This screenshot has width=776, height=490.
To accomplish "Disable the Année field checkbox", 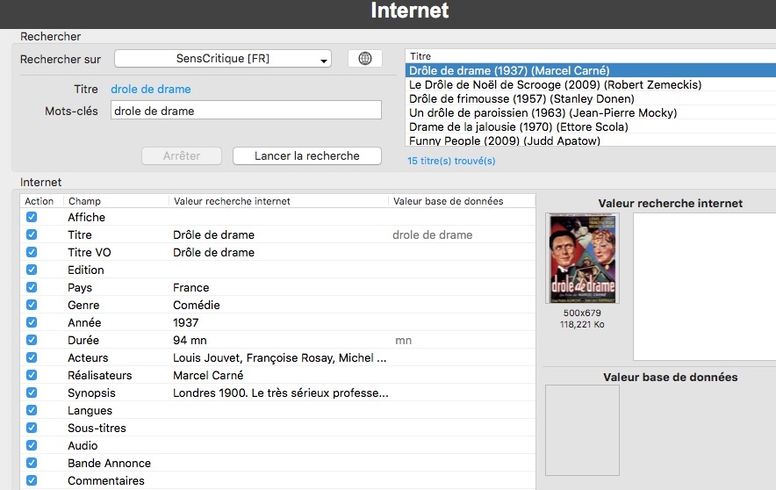I will coord(32,322).
